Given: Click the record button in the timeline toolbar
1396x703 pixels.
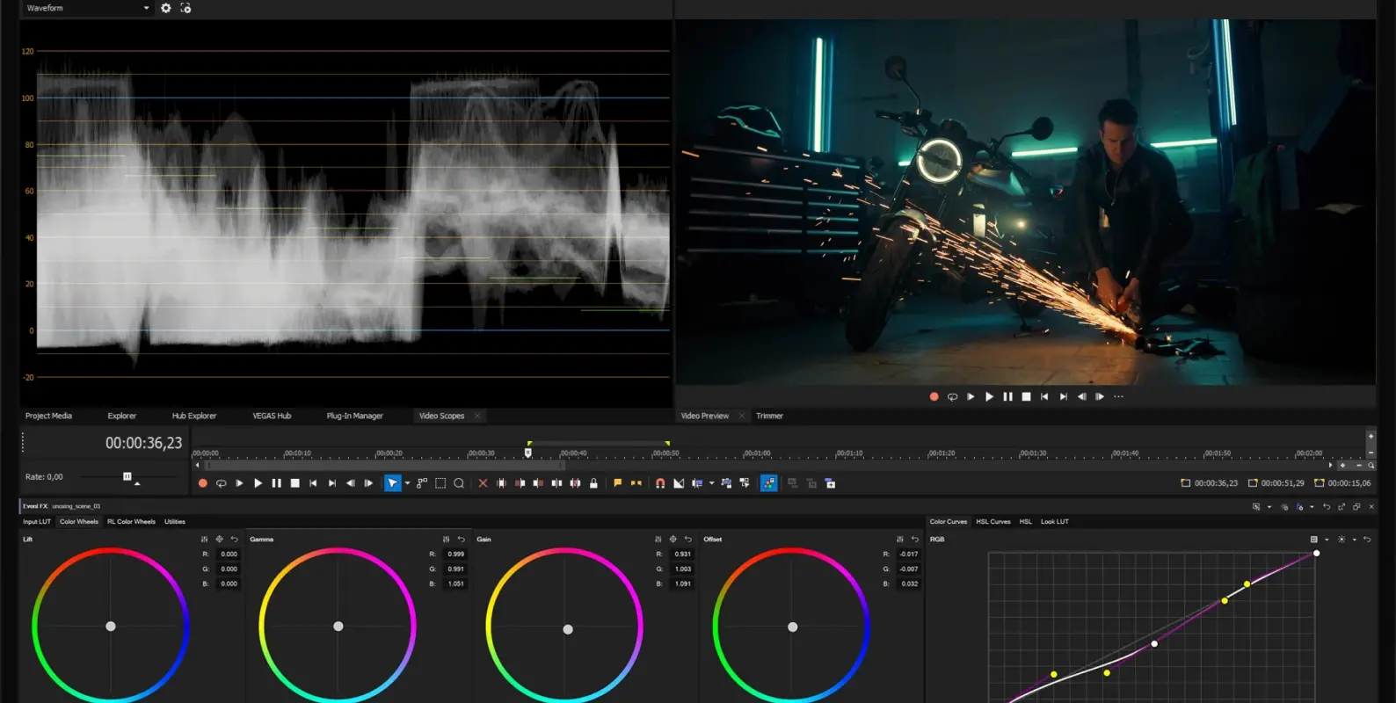Looking at the screenshot, I should [202, 483].
